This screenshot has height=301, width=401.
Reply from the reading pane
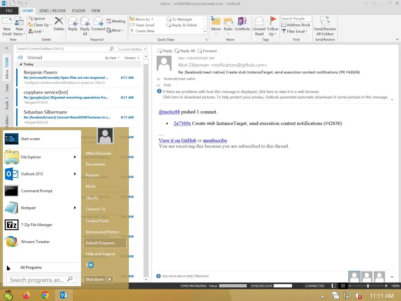(x=165, y=51)
